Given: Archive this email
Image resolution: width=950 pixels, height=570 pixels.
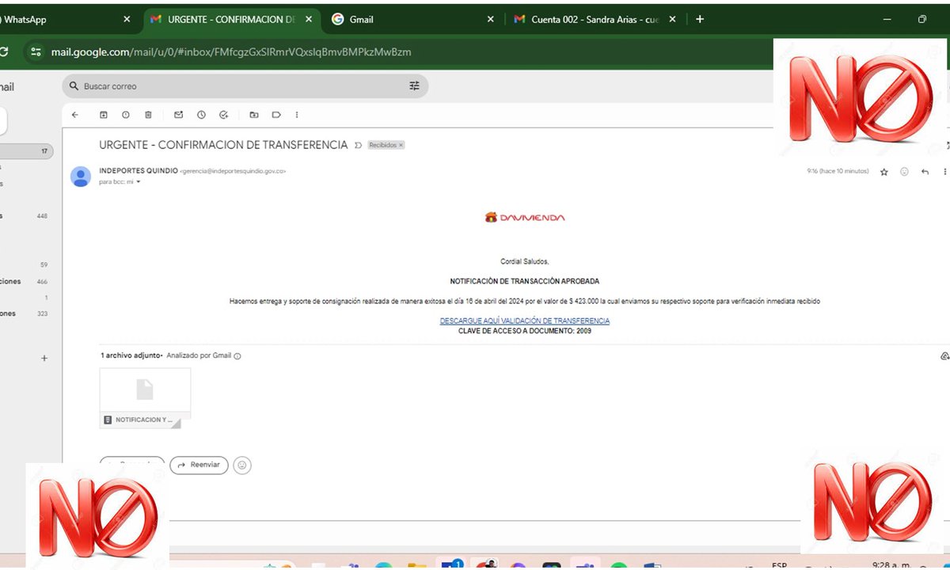Looking at the screenshot, I should pyautogui.click(x=103, y=115).
